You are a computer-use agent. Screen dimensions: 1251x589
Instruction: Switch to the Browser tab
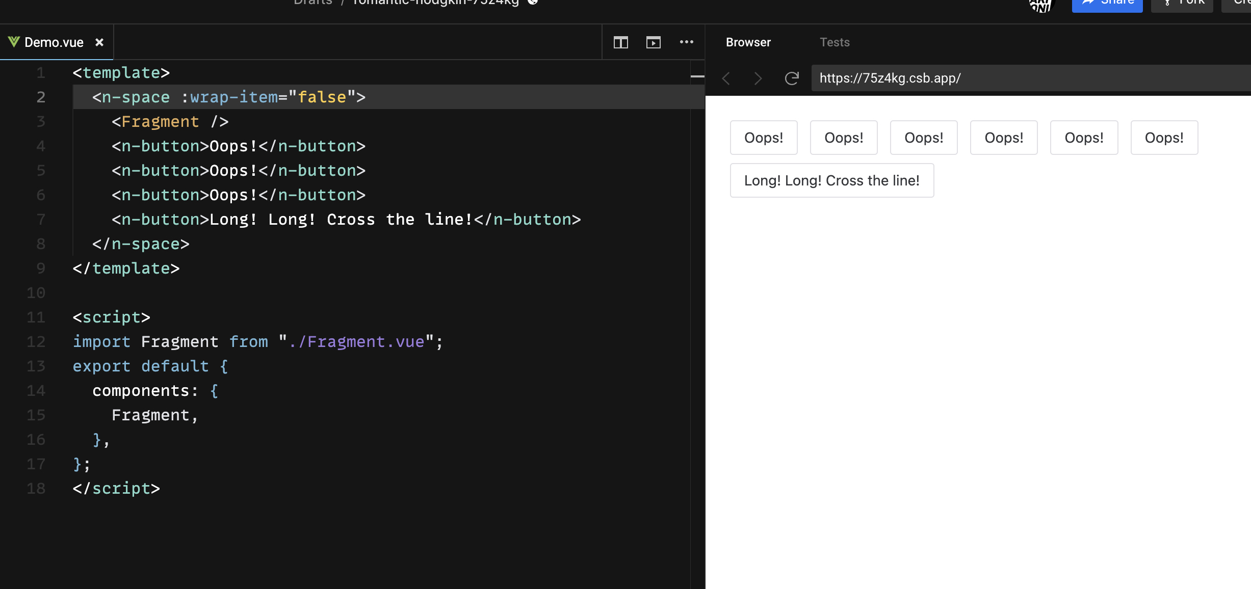click(x=748, y=42)
